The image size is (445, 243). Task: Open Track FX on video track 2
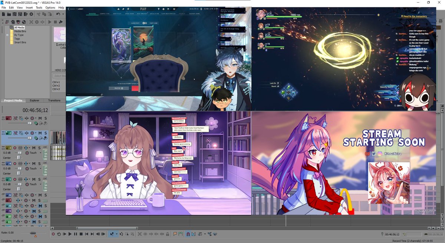point(26,133)
